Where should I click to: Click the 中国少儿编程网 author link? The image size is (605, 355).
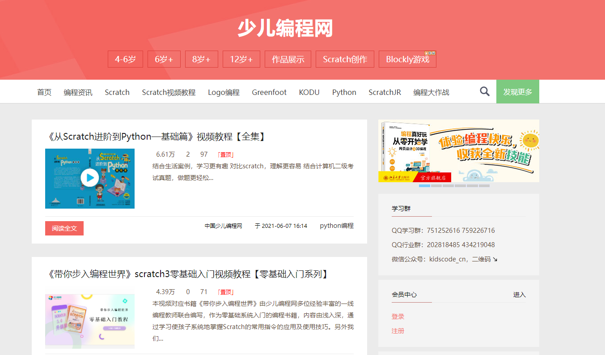click(224, 226)
